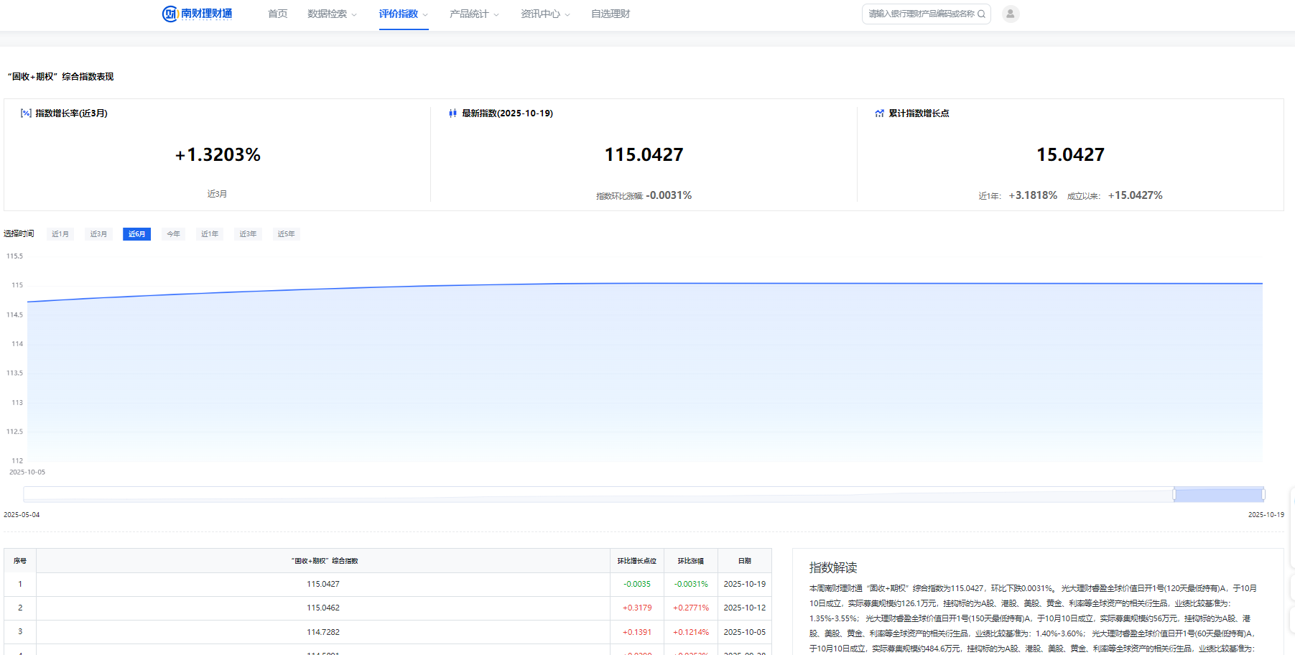Choose the 近1年 time range option
Image resolution: width=1295 pixels, height=655 pixels.
tap(210, 234)
